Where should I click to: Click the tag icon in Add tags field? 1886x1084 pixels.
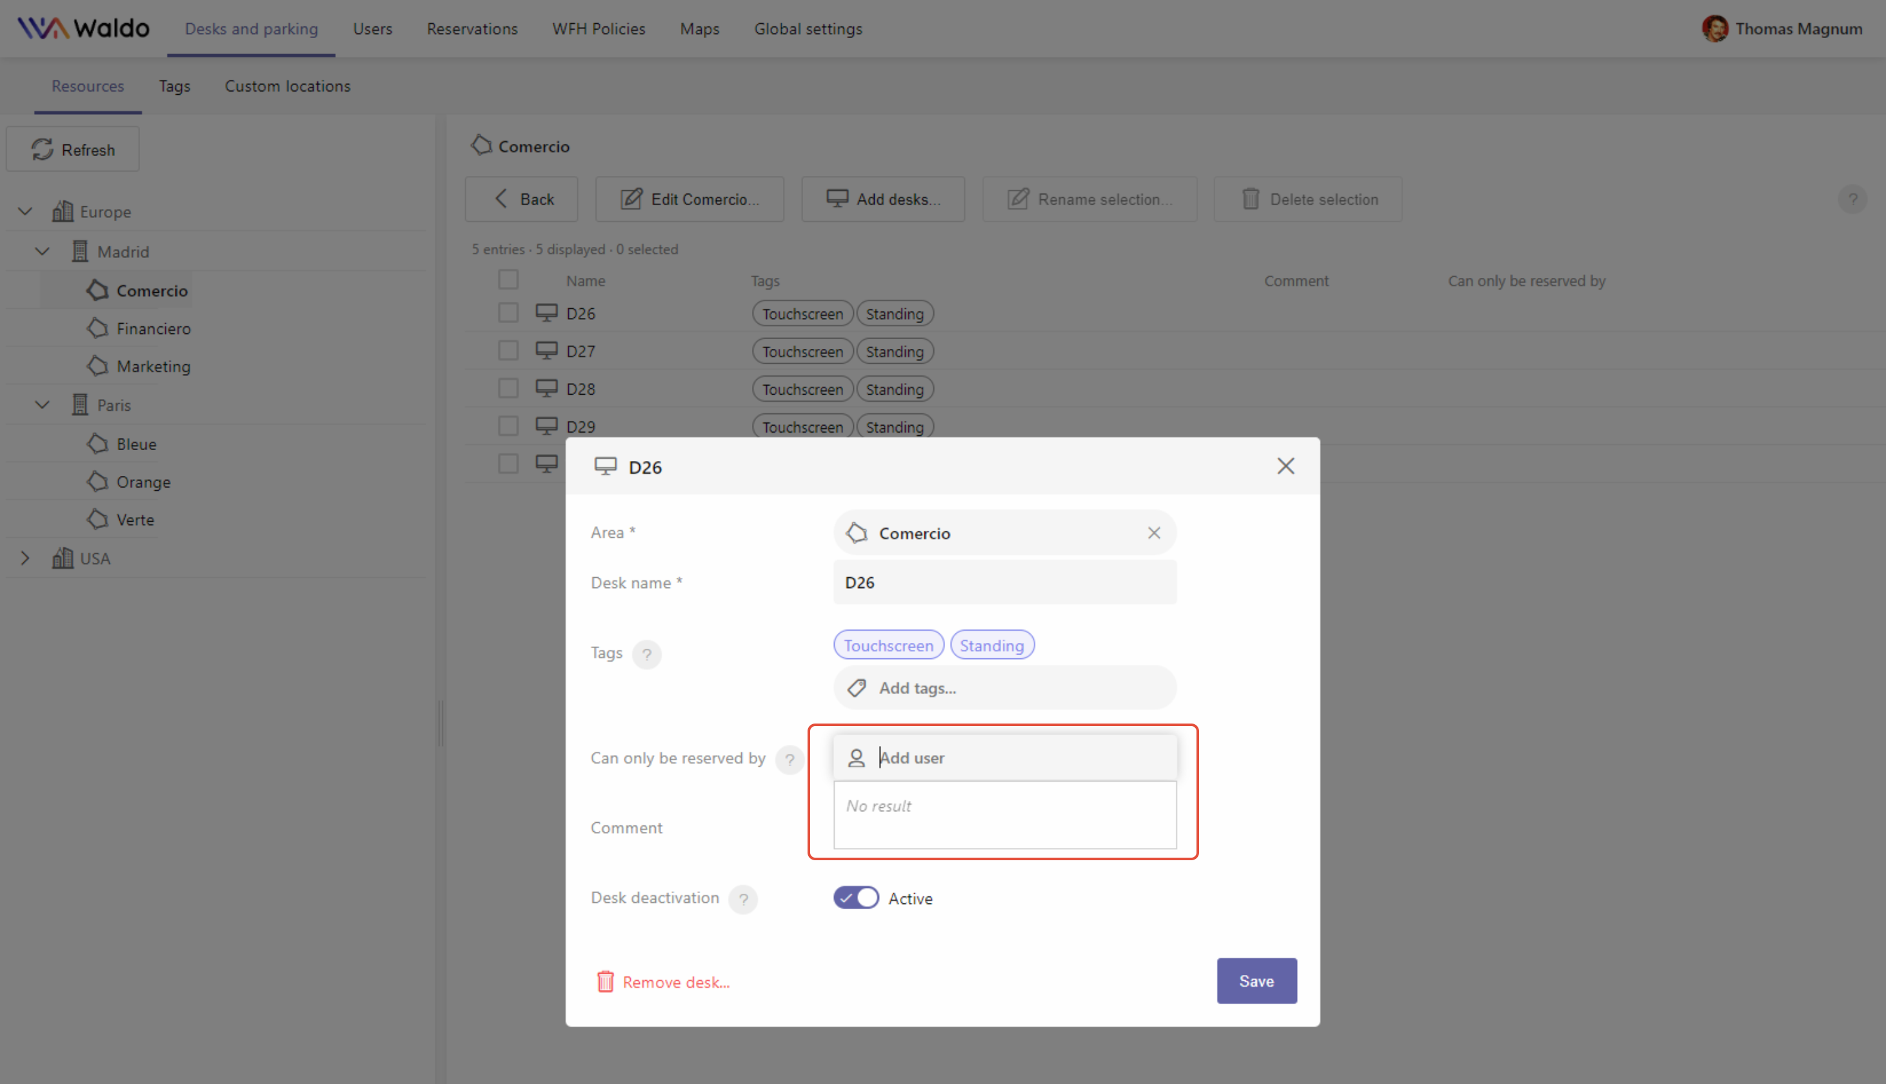click(857, 688)
